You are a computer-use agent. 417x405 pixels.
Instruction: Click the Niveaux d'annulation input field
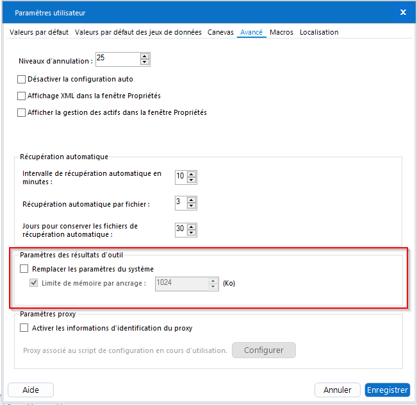click(x=117, y=59)
